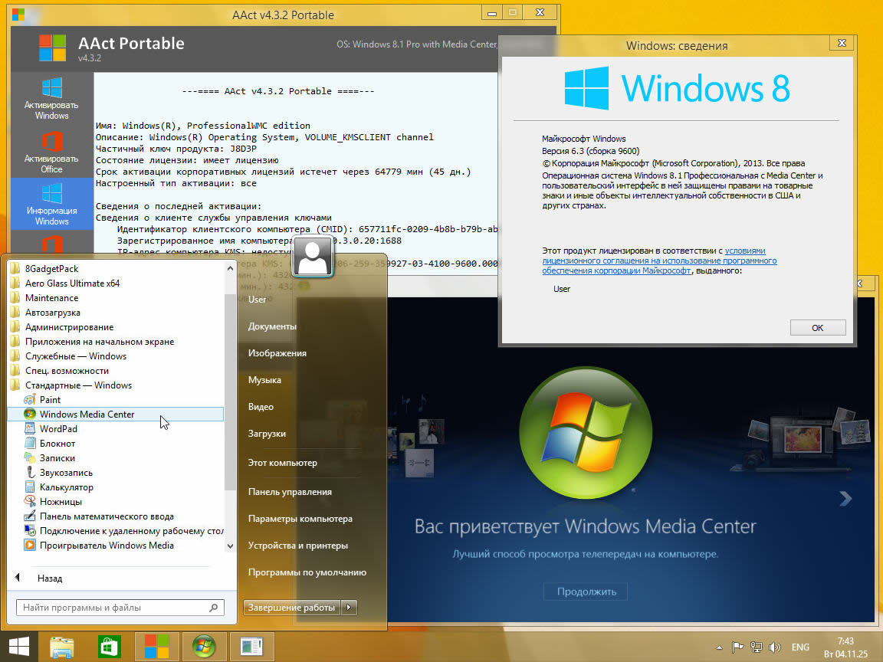
Task: Open File Explorer from the taskbar
Action: tap(62, 645)
